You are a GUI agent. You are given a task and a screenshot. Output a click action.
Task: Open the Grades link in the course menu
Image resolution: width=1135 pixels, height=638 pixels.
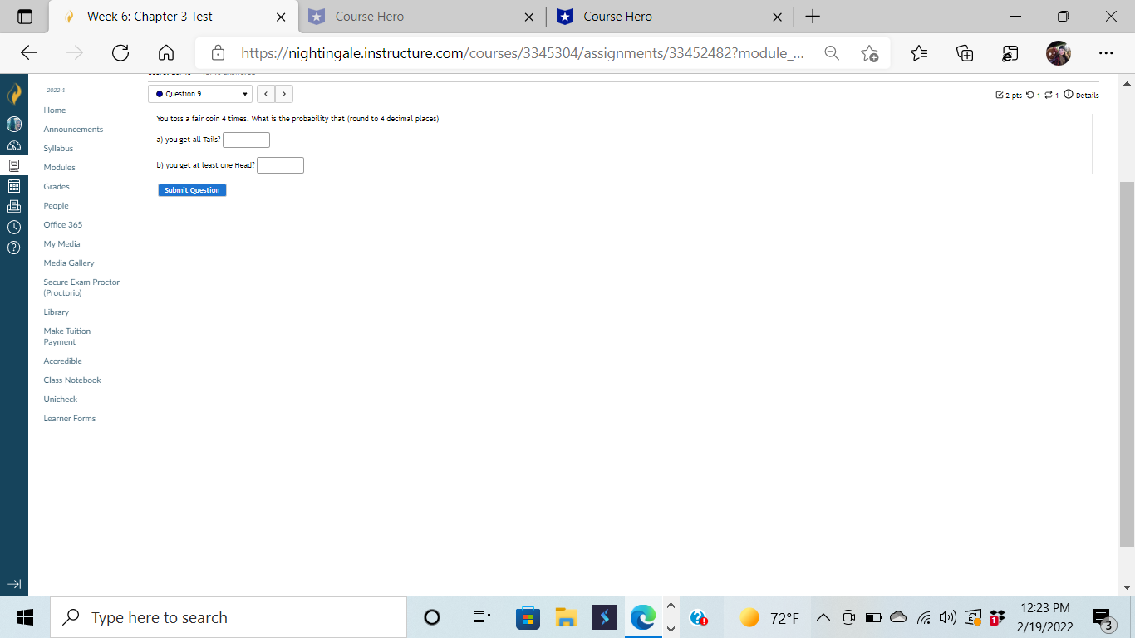[x=56, y=186]
